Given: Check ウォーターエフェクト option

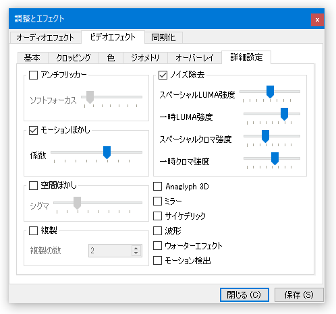Looking at the screenshot, I should coord(157,245).
